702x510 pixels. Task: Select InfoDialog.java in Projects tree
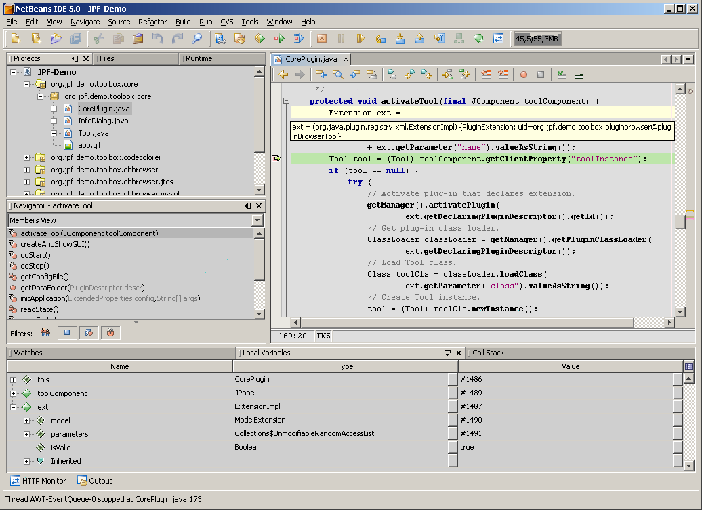(x=103, y=121)
